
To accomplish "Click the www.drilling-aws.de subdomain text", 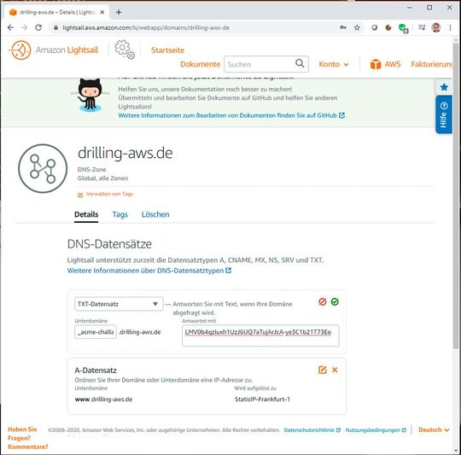I will point(103,400).
